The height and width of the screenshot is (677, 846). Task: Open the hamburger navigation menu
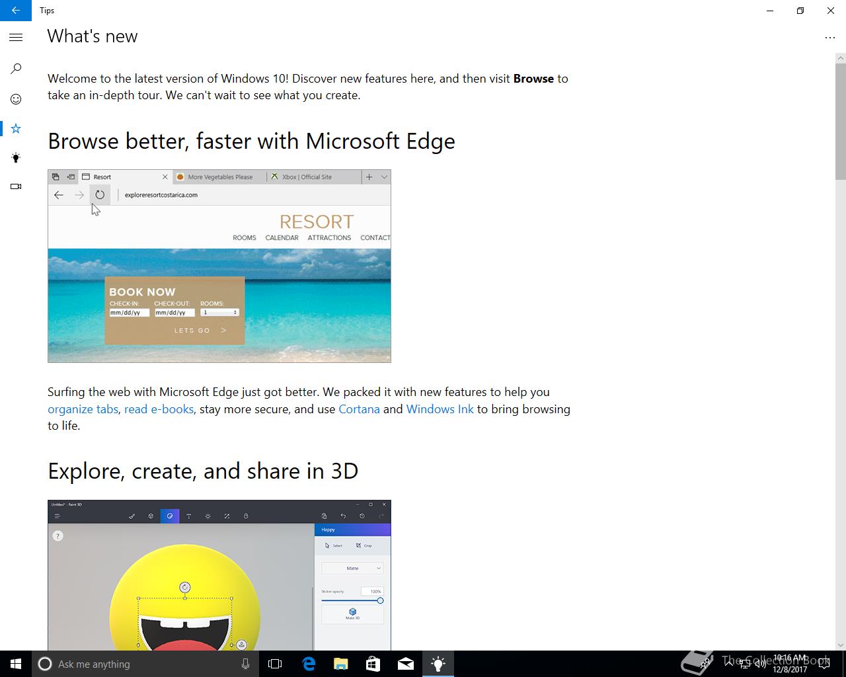tap(16, 38)
